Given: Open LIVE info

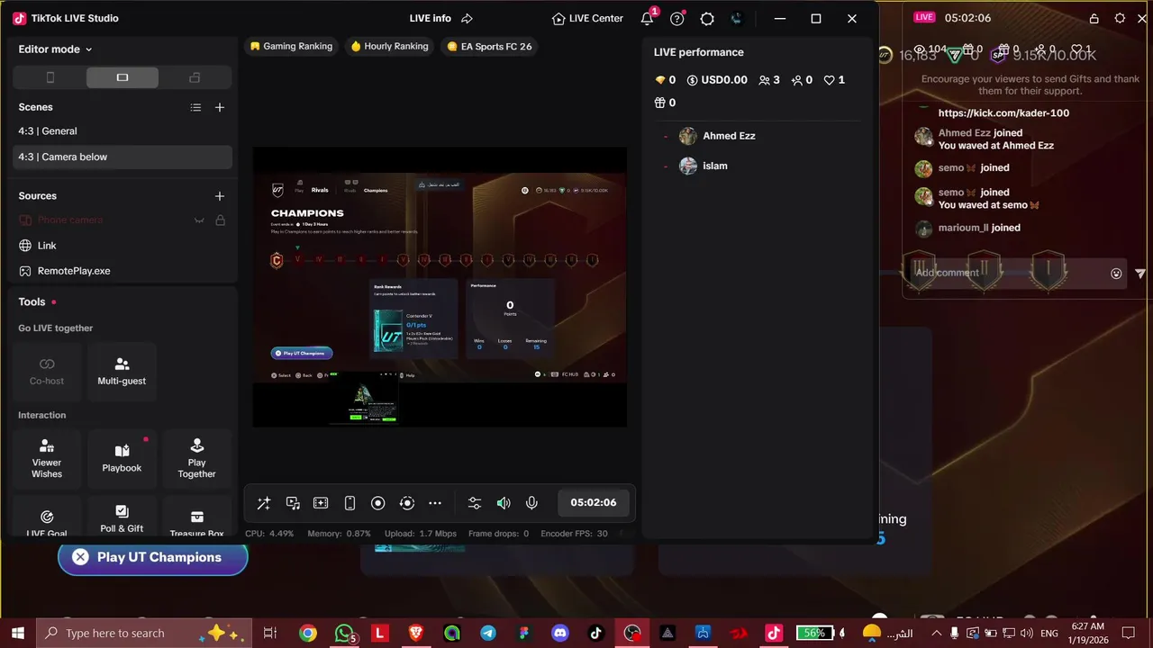Looking at the screenshot, I should 430,18.
